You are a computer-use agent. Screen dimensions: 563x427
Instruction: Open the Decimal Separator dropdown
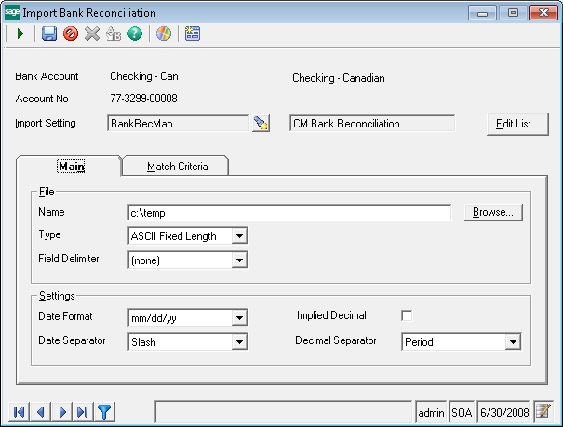click(513, 342)
